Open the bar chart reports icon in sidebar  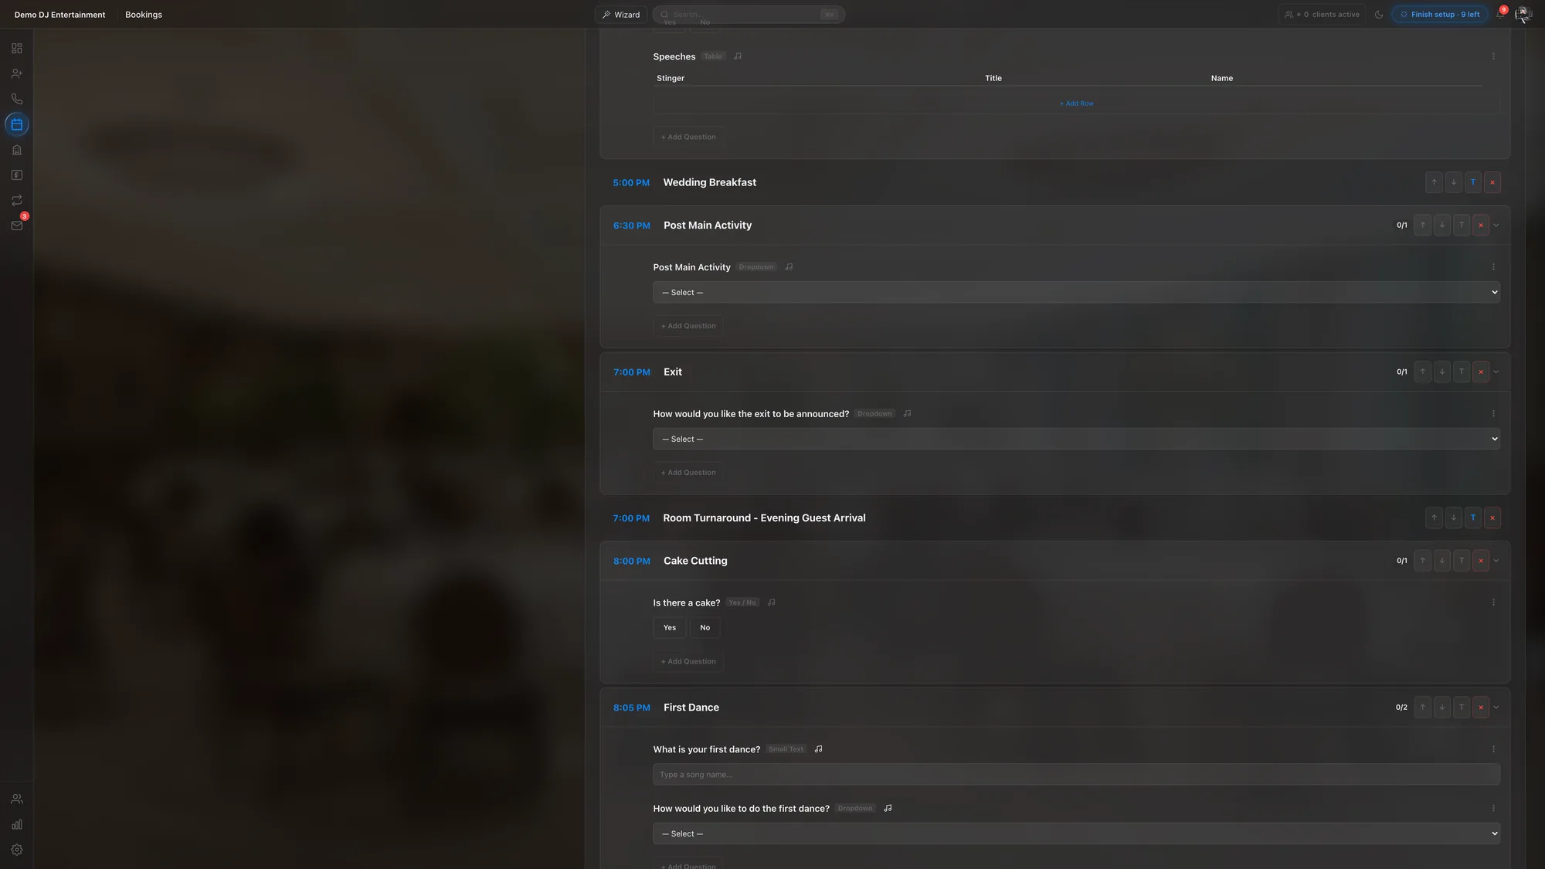(17, 824)
